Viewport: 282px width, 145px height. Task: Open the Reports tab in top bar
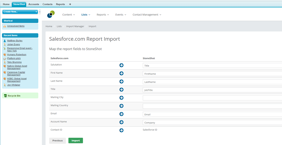[60, 4]
